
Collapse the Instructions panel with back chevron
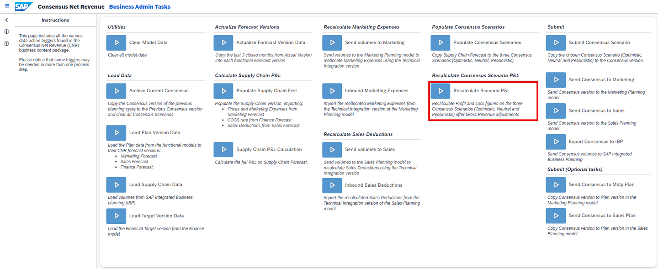(x=6, y=20)
